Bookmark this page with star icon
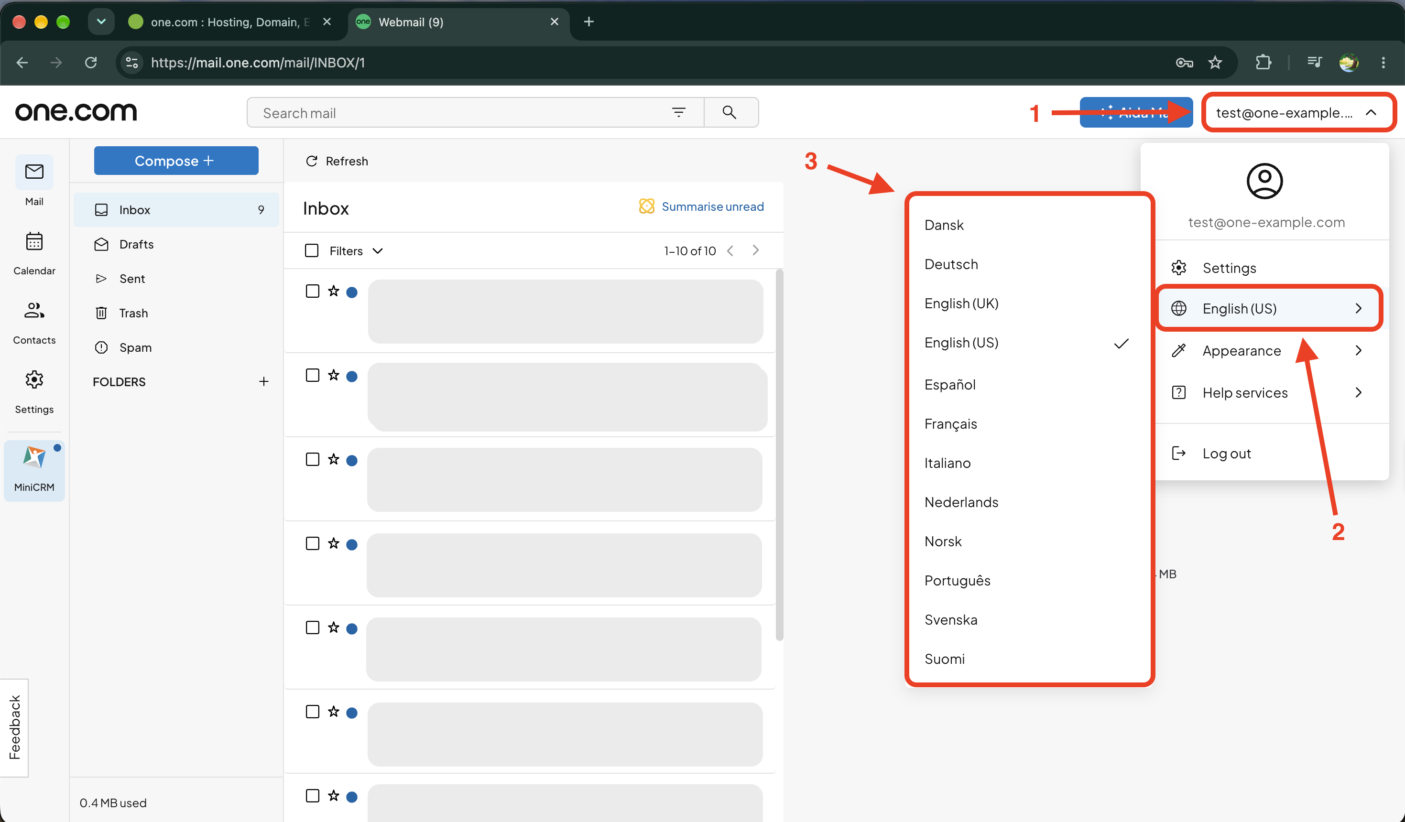The width and height of the screenshot is (1405, 822). point(1215,63)
